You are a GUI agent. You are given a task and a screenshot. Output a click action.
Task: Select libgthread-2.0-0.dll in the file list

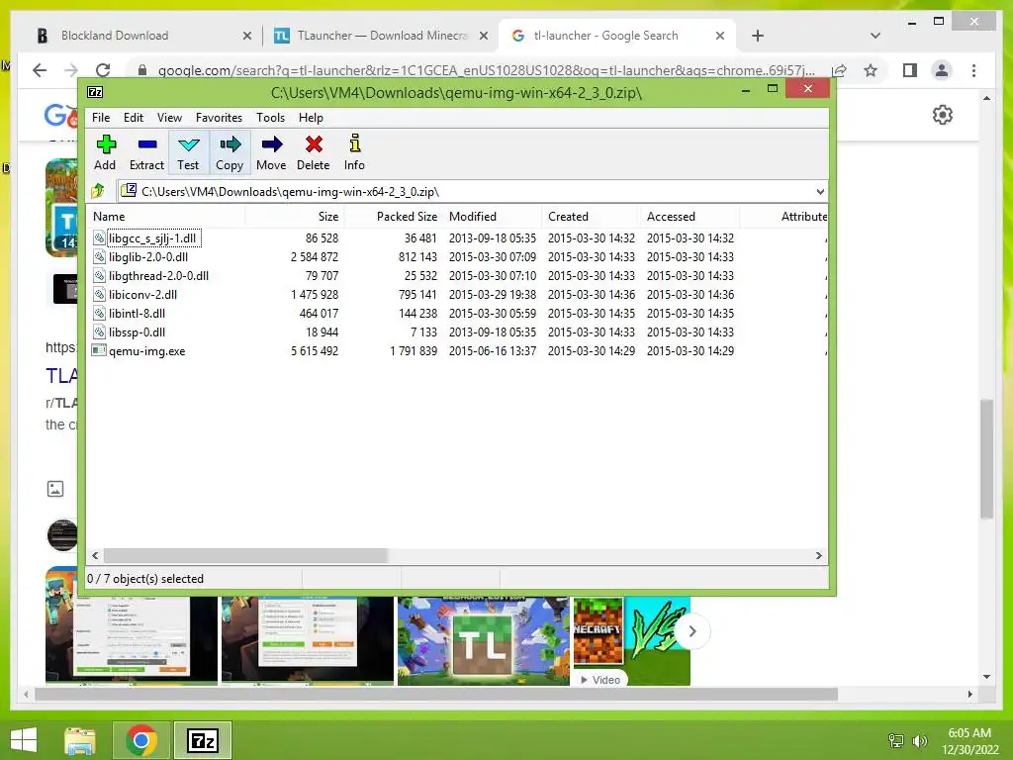158,276
